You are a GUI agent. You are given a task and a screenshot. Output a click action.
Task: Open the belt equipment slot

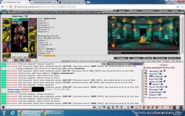(6, 55)
